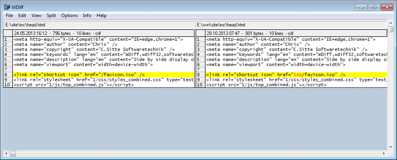This screenshot has width=397, height=160.
Task: Select right pane line 9 stylesheet link
Action: [296, 80]
